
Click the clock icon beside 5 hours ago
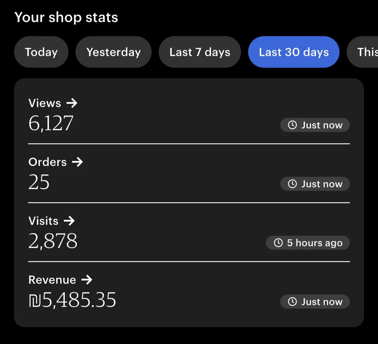pos(278,243)
